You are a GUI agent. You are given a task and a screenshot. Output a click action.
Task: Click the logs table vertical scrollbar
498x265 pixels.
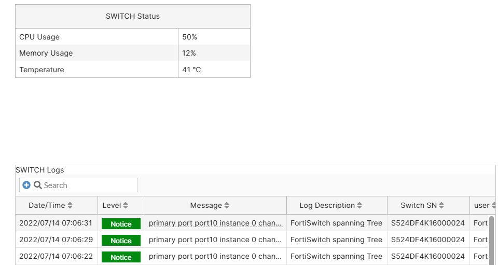click(491, 239)
